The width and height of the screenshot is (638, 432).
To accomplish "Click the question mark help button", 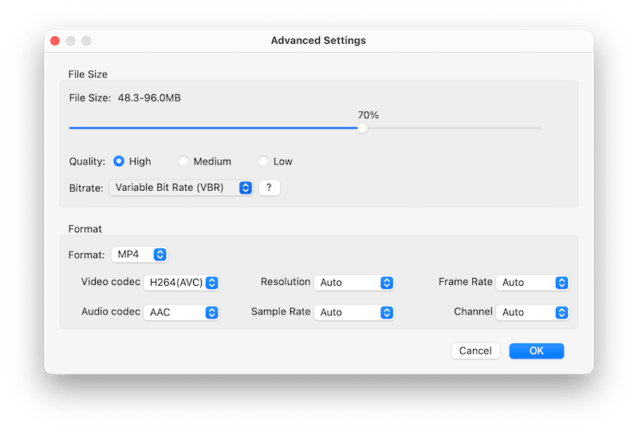I will pyautogui.click(x=270, y=188).
